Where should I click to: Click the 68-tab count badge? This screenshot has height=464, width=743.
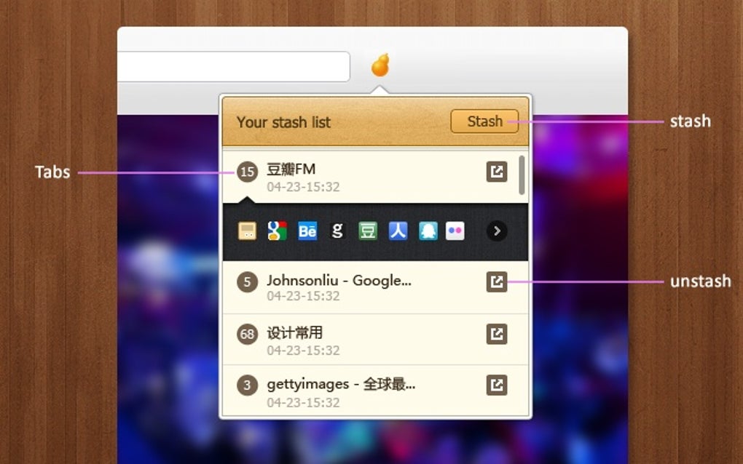[x=247, y=335]
